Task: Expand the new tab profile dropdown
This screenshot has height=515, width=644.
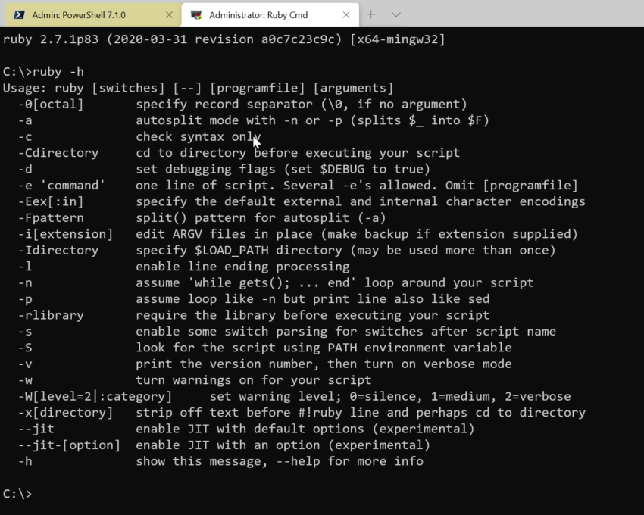Action: tap(396, 15)
